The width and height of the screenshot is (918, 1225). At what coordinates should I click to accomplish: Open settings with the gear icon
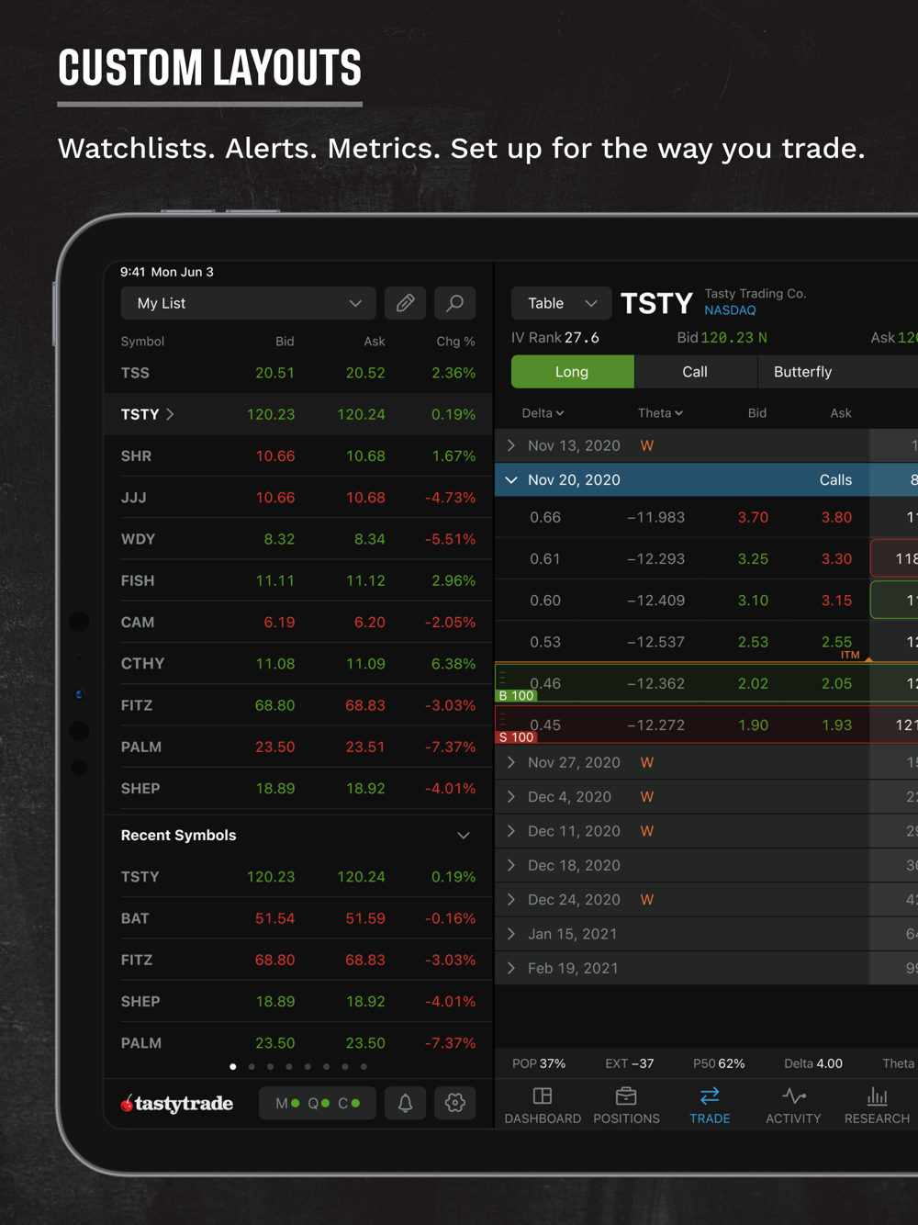(454, 1103)
